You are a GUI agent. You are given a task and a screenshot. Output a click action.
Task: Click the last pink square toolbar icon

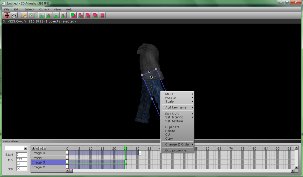(102, 15)
